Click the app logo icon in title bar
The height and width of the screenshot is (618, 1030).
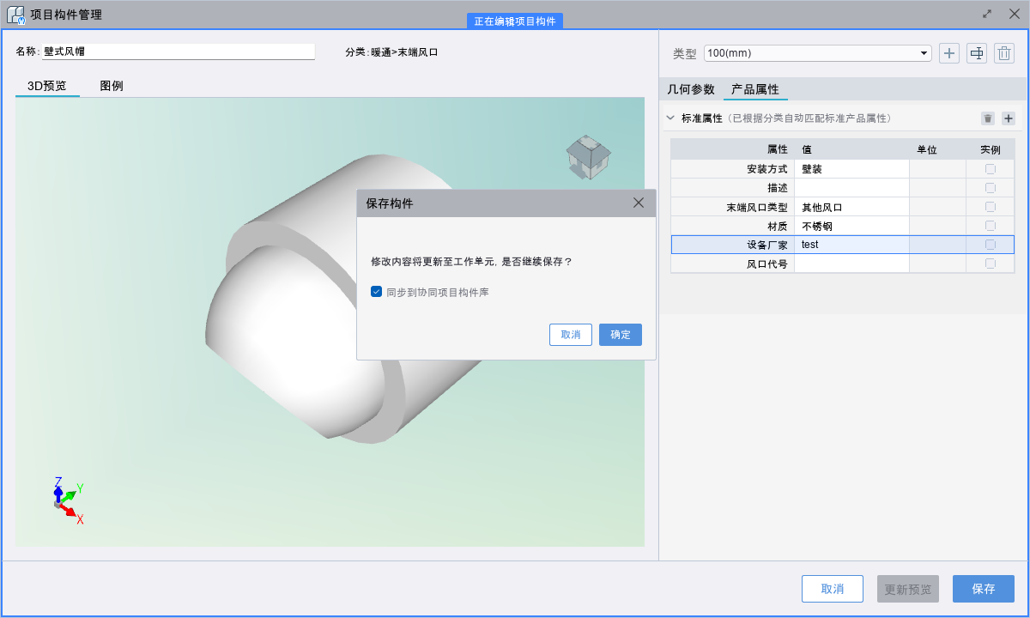15,15
